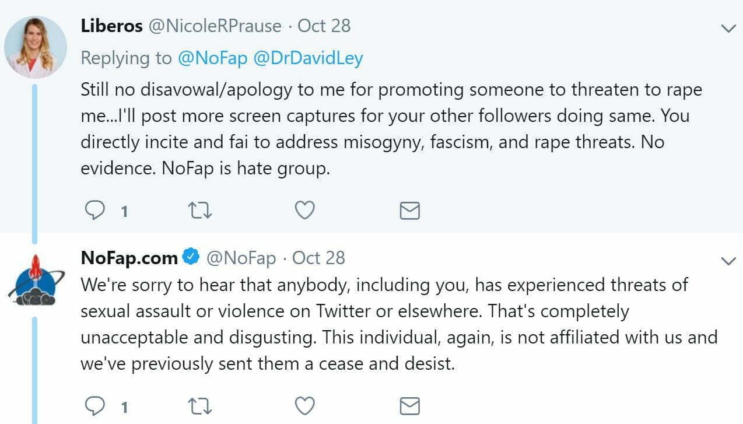Open NoFap.com tweet's Oct 28 timestamp

click(318, 258)
